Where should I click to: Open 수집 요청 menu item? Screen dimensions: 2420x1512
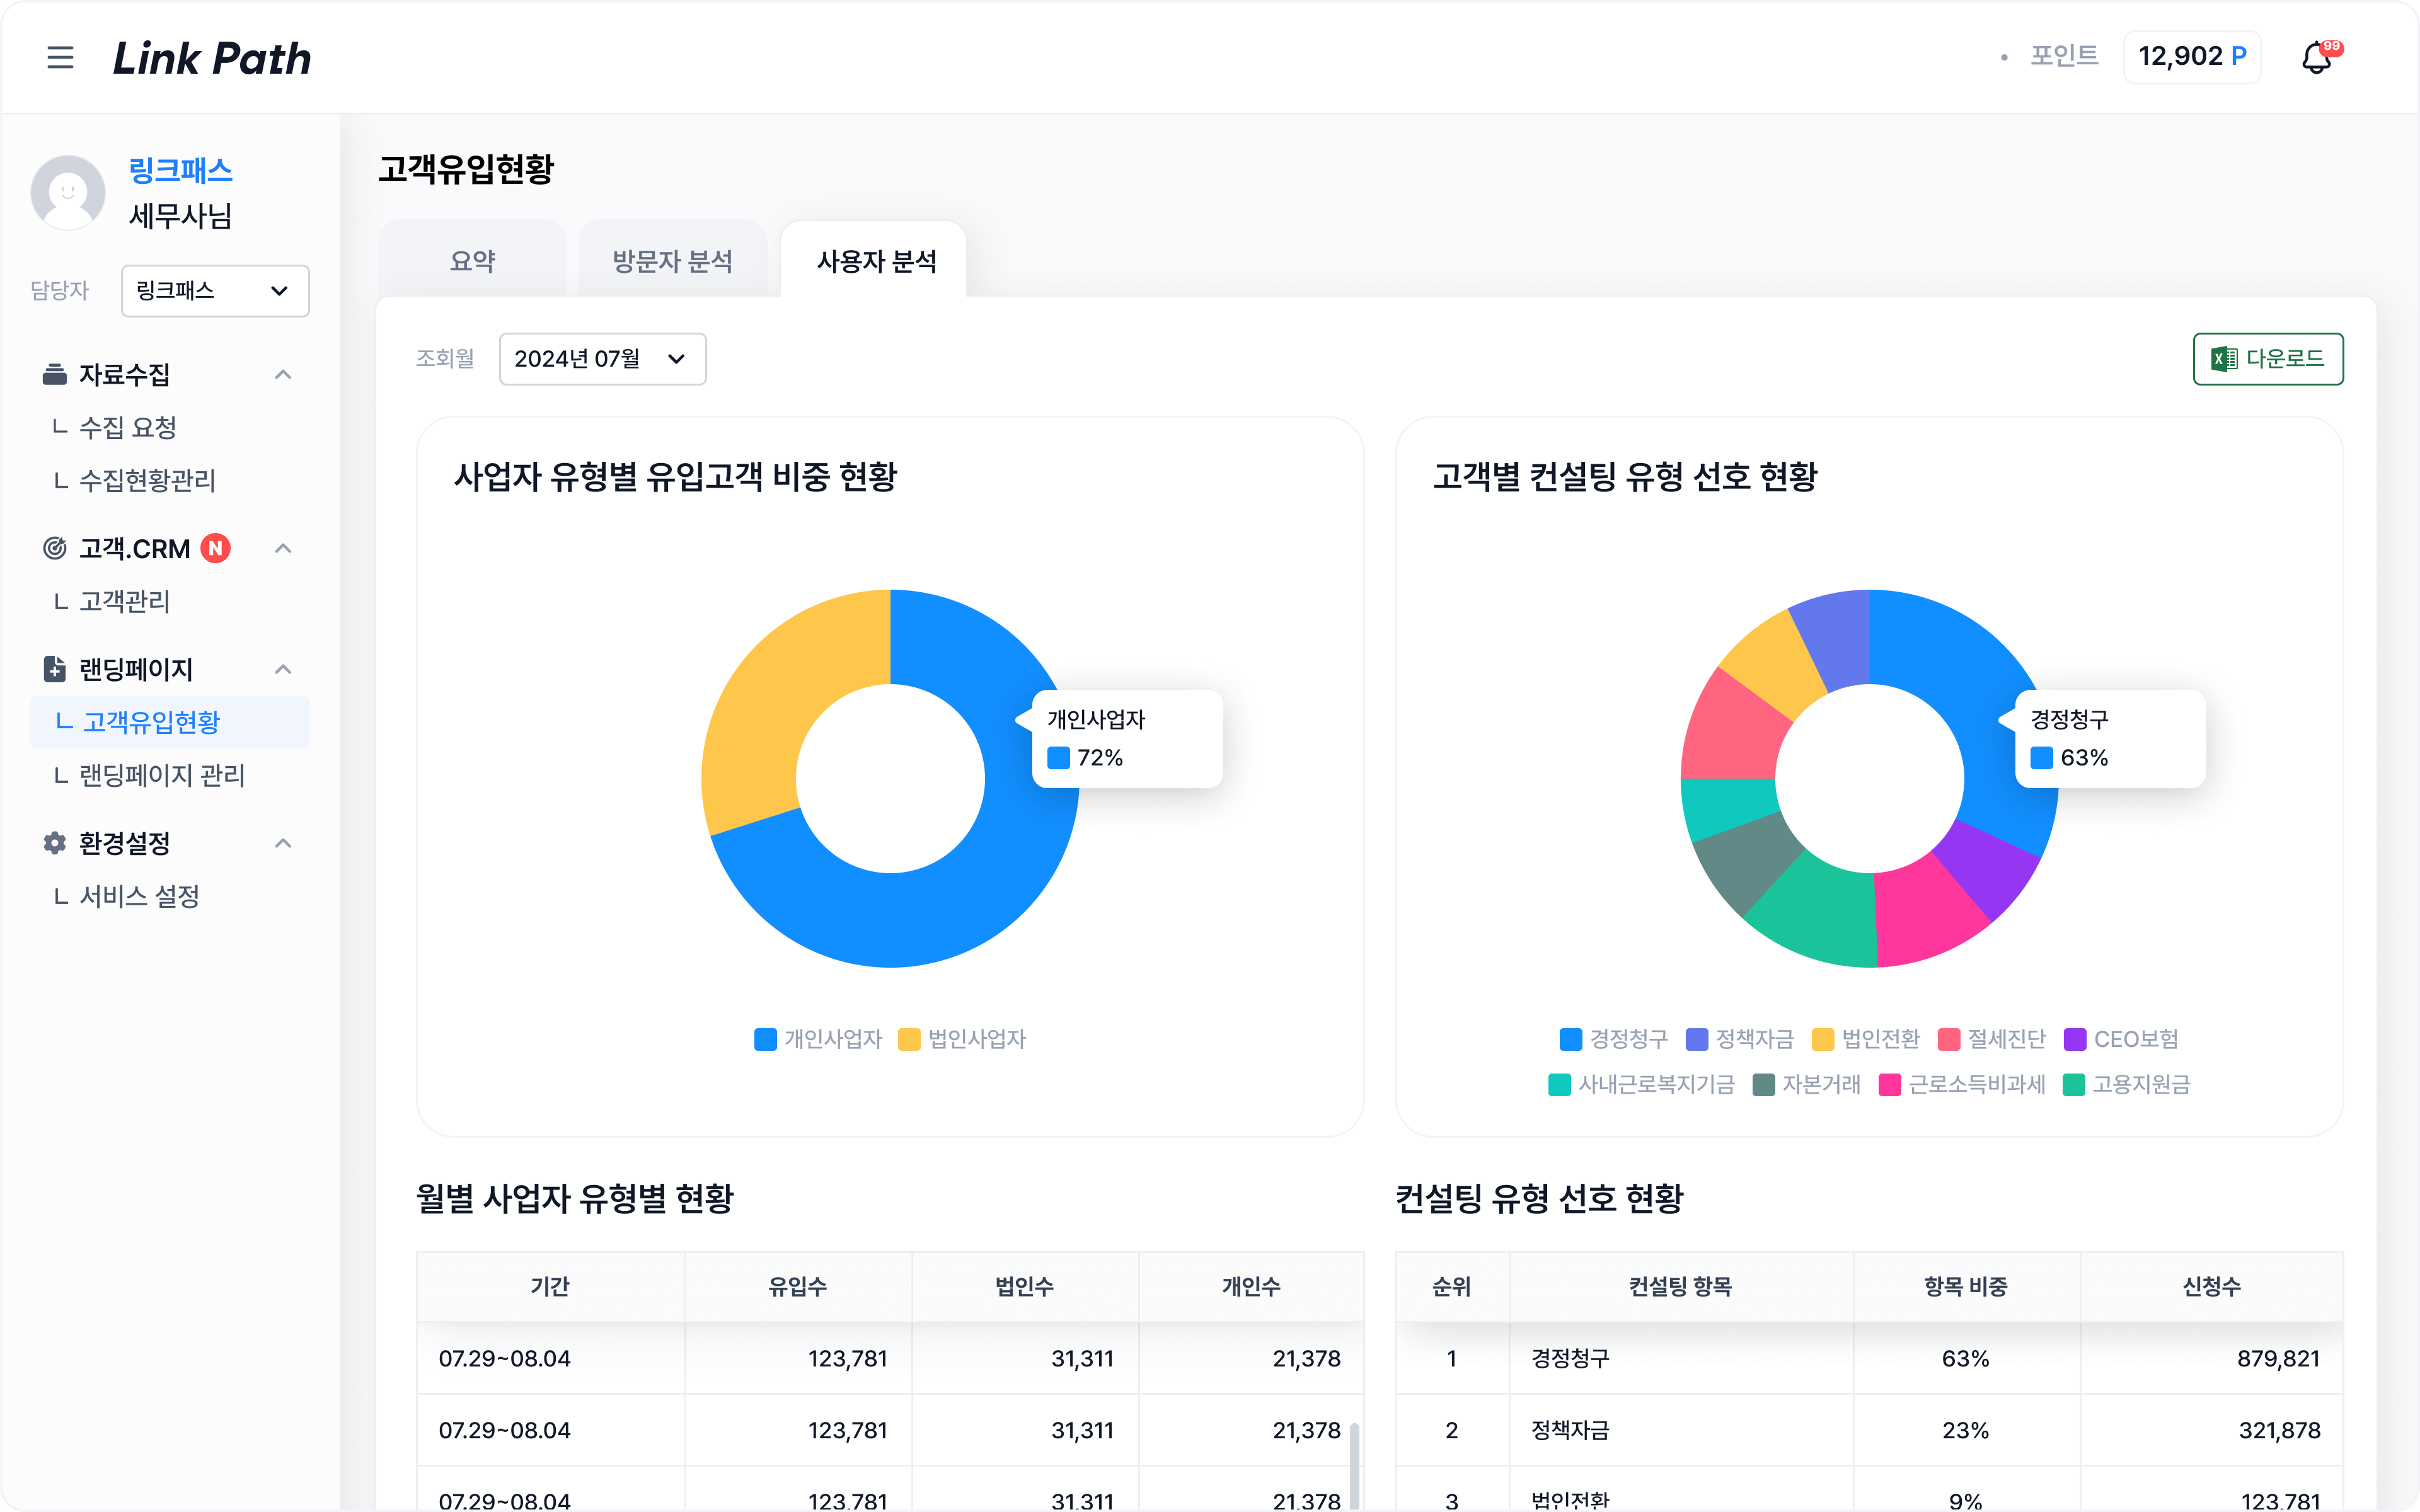point(127,428)
